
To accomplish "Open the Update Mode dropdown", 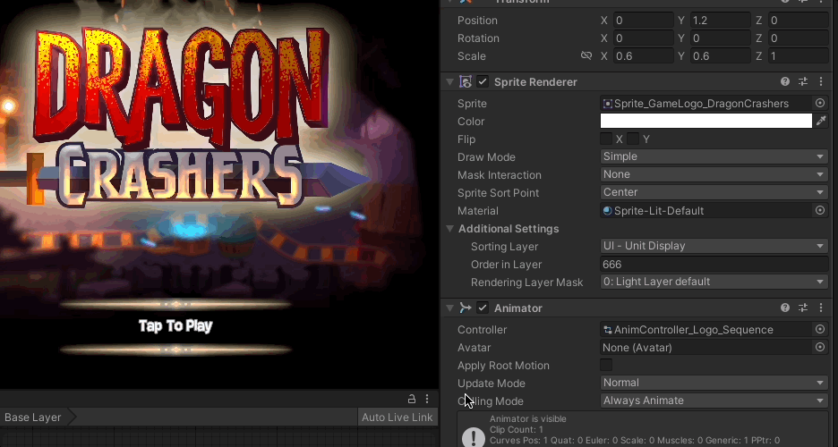I will [714, 383].
